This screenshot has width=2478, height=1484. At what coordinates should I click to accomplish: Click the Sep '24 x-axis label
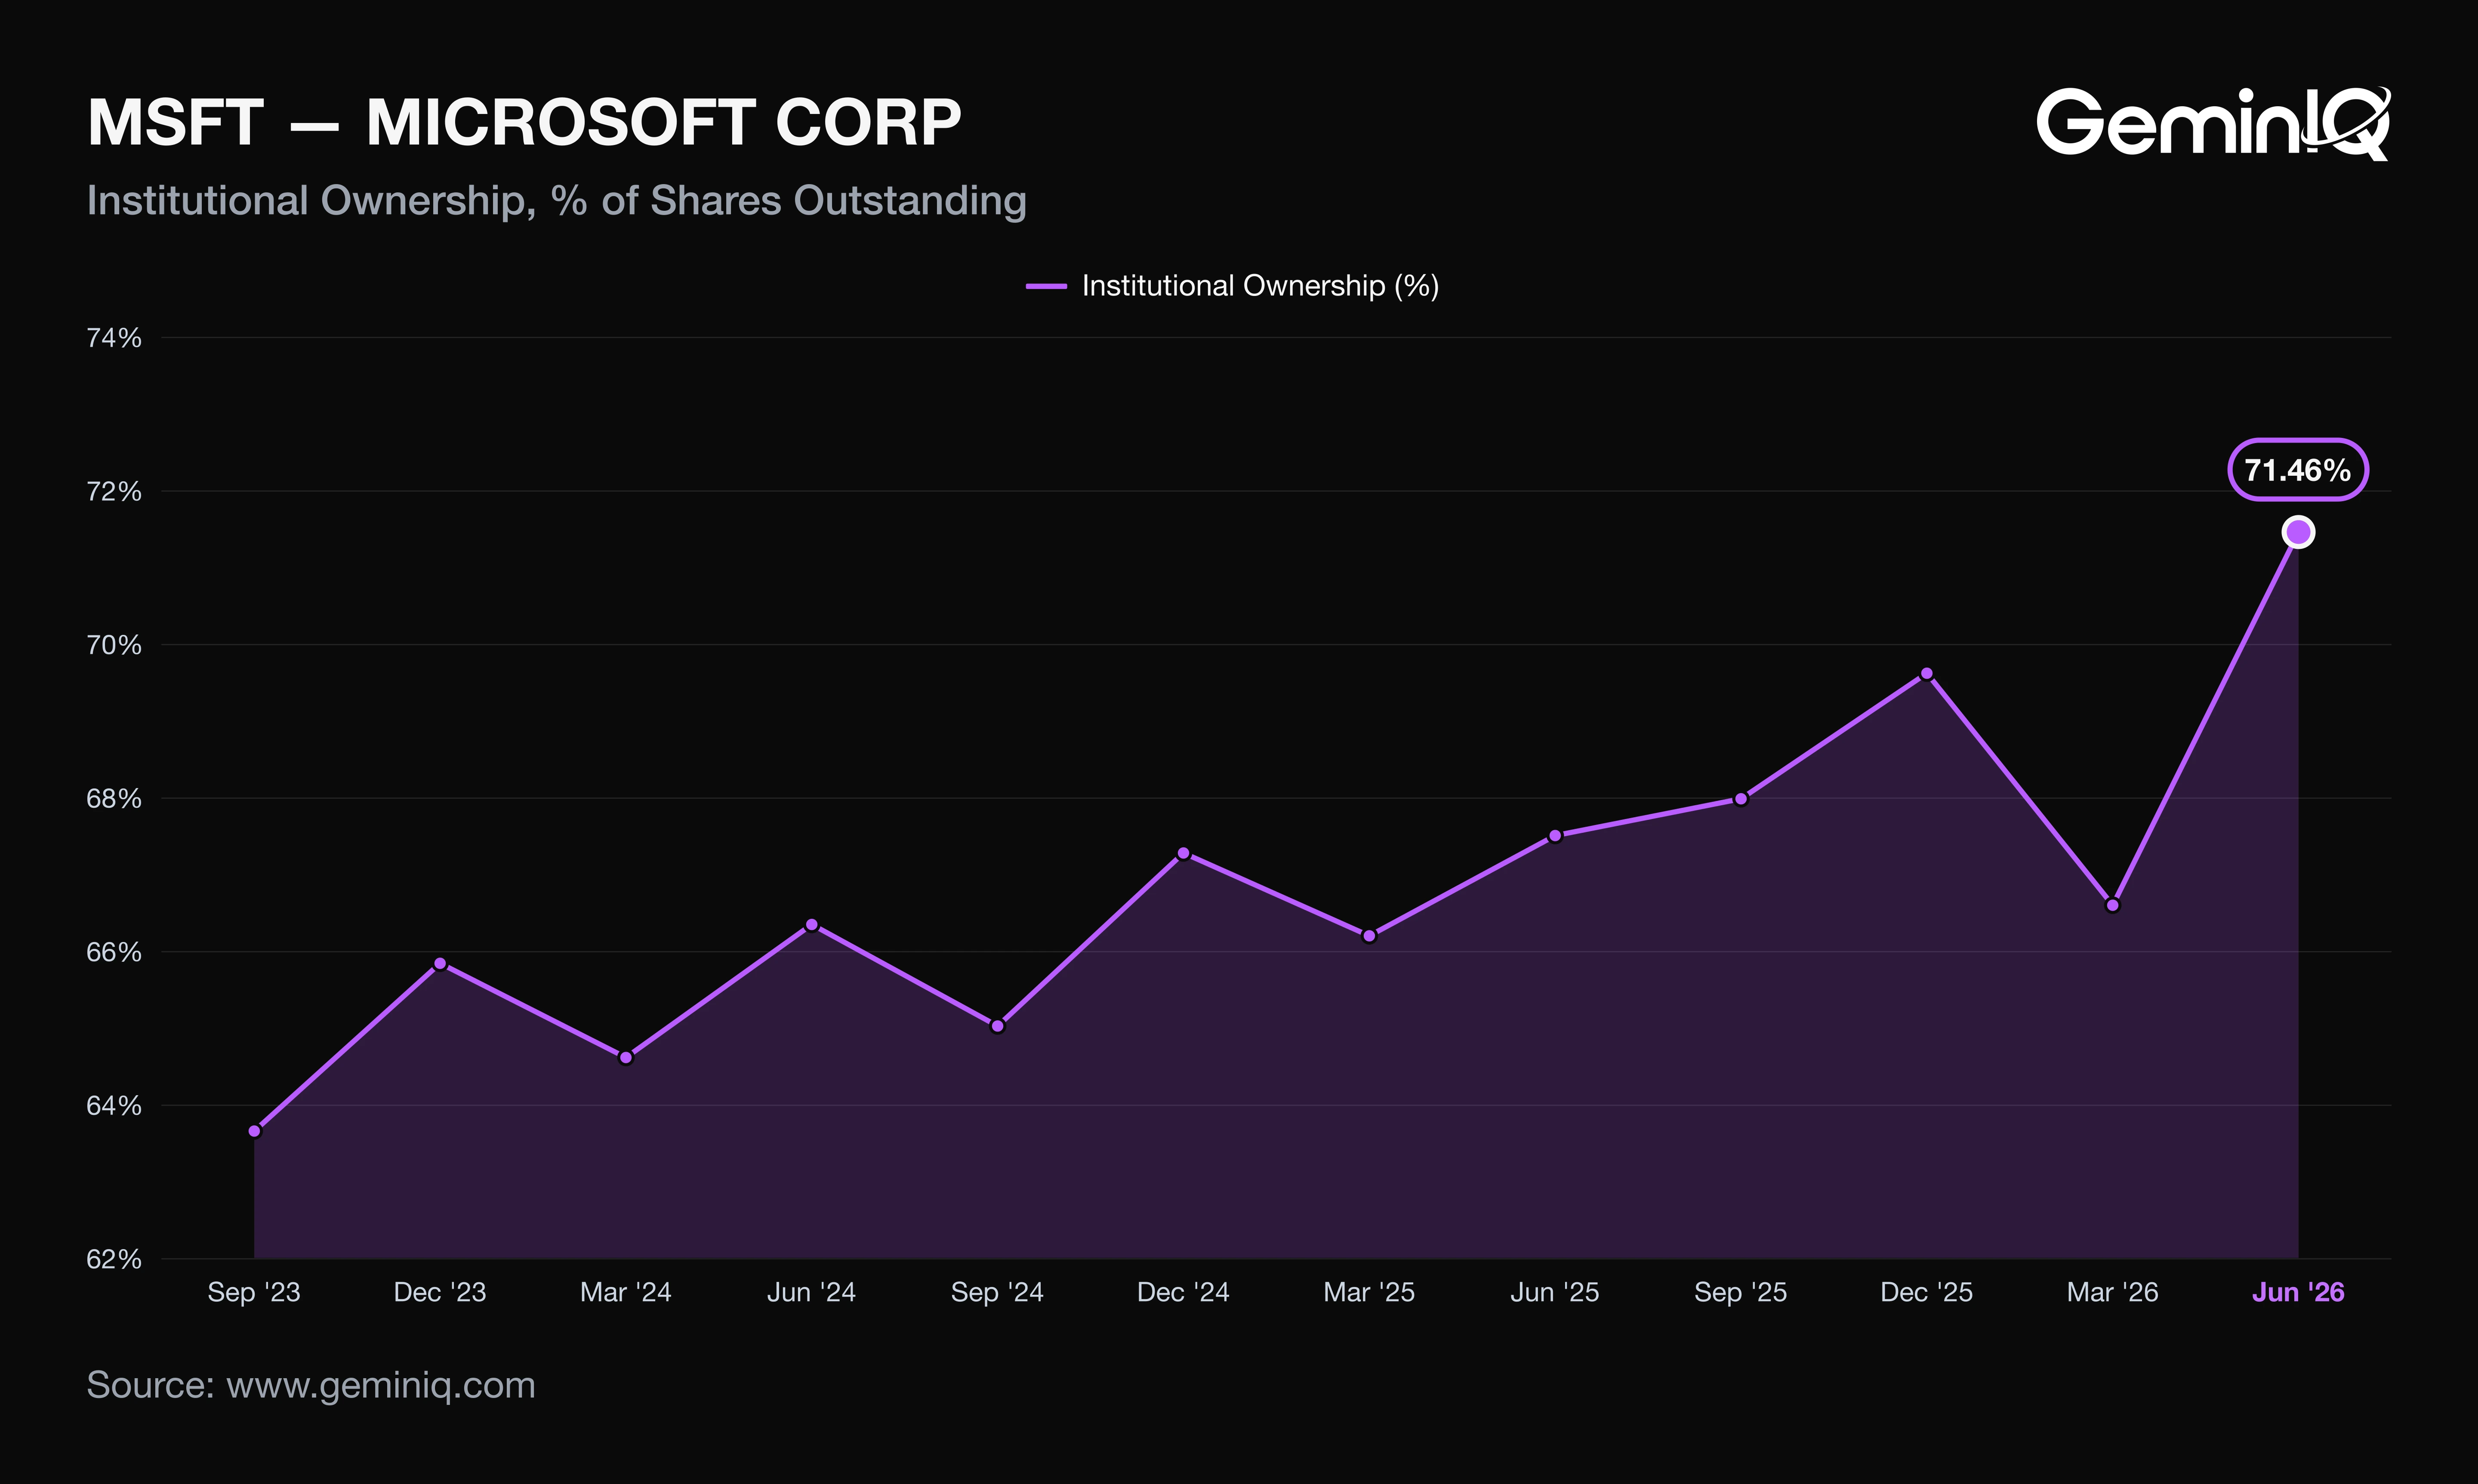pos(997,1293)
